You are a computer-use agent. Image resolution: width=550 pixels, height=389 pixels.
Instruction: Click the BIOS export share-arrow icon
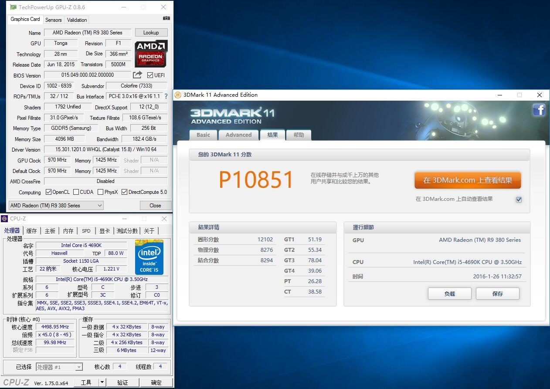[x=137, y=74]
